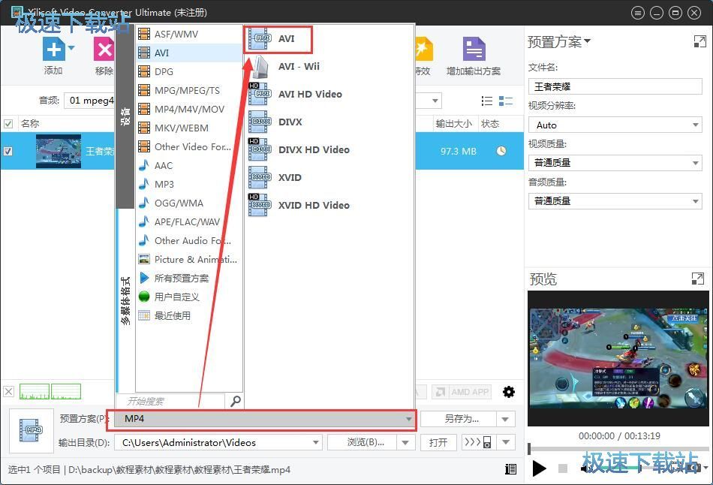
Task: Click the Browse (浏览) button
Action: [x=366, y=442]
